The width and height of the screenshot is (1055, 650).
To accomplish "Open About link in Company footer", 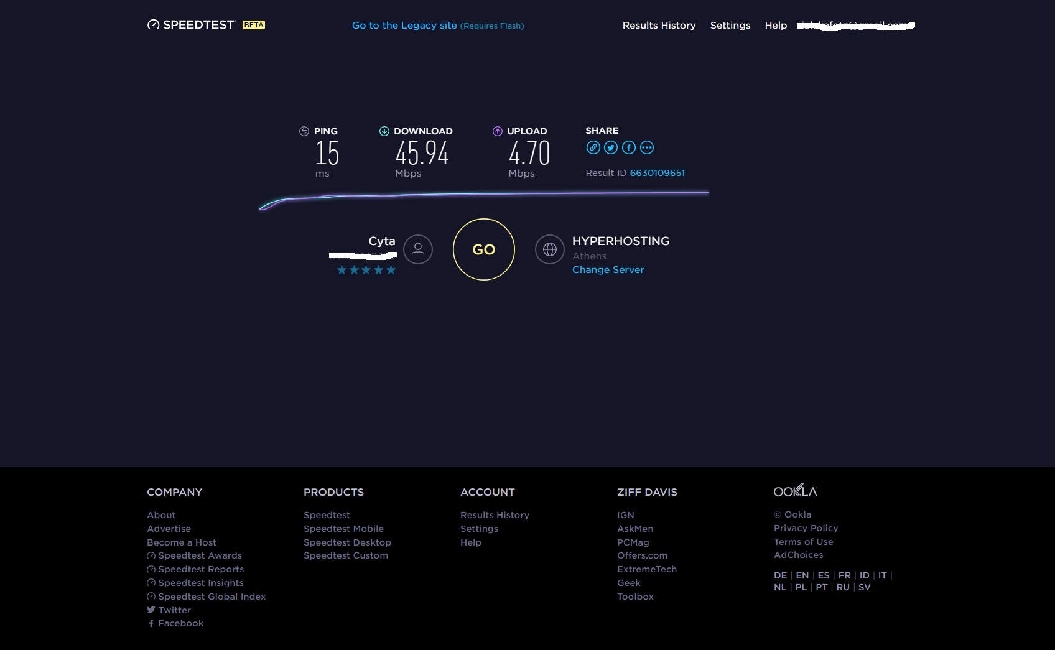I will 161,515.
